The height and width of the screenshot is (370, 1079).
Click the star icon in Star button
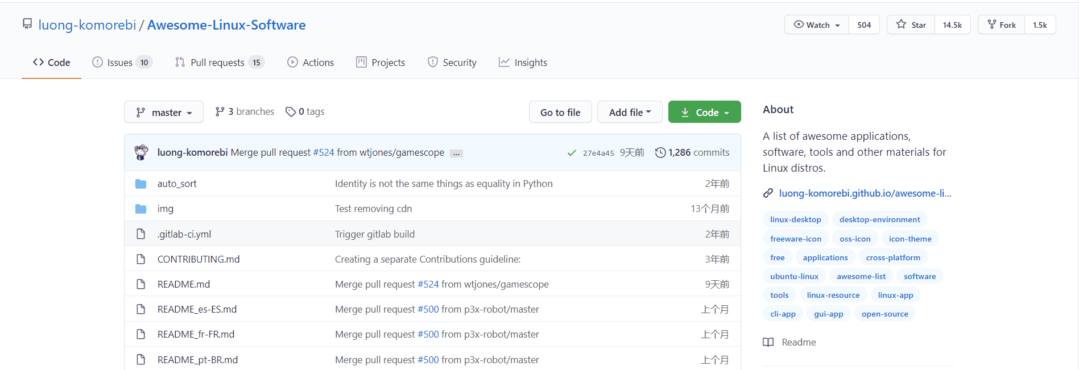[x=901, y=24]
